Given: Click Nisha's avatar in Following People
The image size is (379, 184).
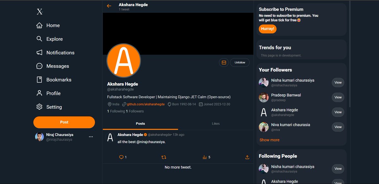Looking at the screenshot, I should click(x=264, y=169).
